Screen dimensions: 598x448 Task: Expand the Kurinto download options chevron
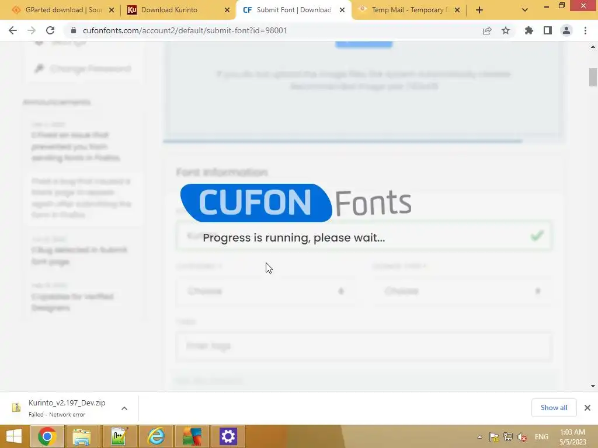click(124, 408)
